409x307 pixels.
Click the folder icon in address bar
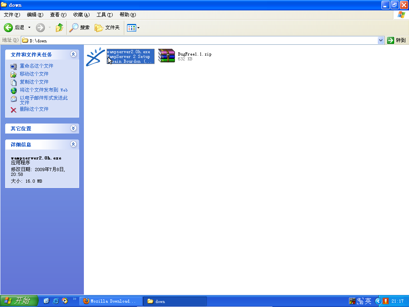coord(25,40)
